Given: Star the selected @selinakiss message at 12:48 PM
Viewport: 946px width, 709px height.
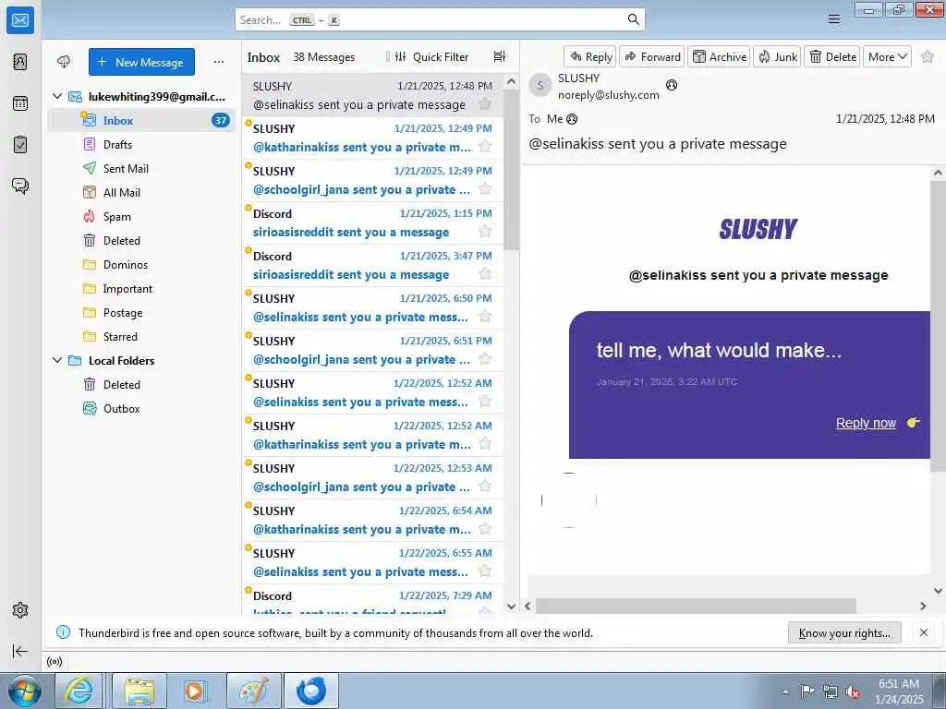Looking at the screenshot, I should (x=484, y=103).
